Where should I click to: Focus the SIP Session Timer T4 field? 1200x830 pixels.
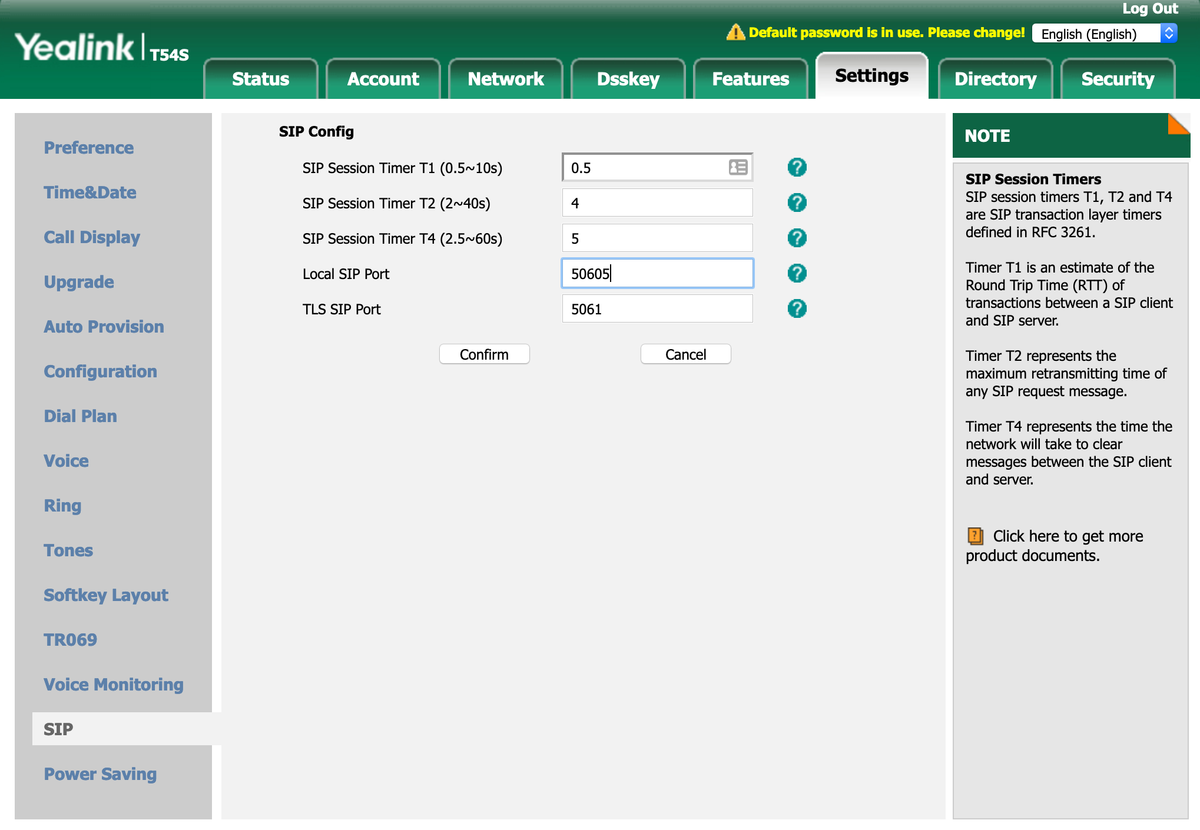(657, 238)
